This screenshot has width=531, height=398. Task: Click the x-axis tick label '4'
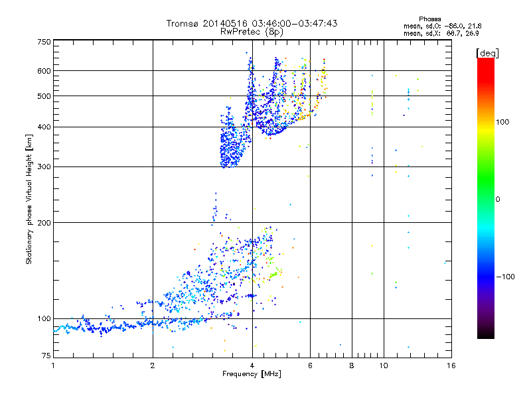[x=252, y=365]
